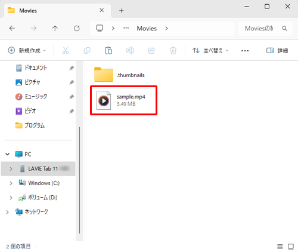298x252 pixels.
Task: Collapse the PC tree node
Action: click(x=8, y=154)
